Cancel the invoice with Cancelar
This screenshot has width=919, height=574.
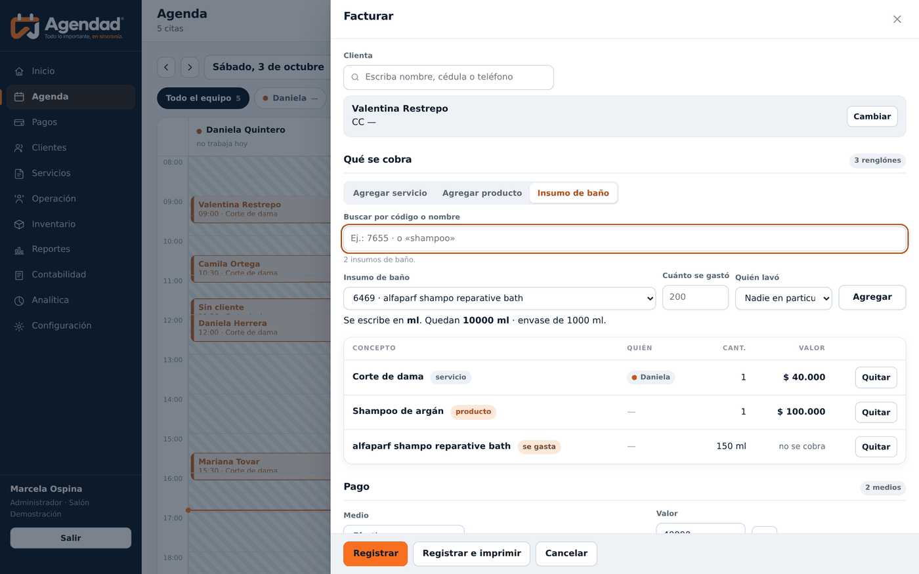tap(566, 554)
